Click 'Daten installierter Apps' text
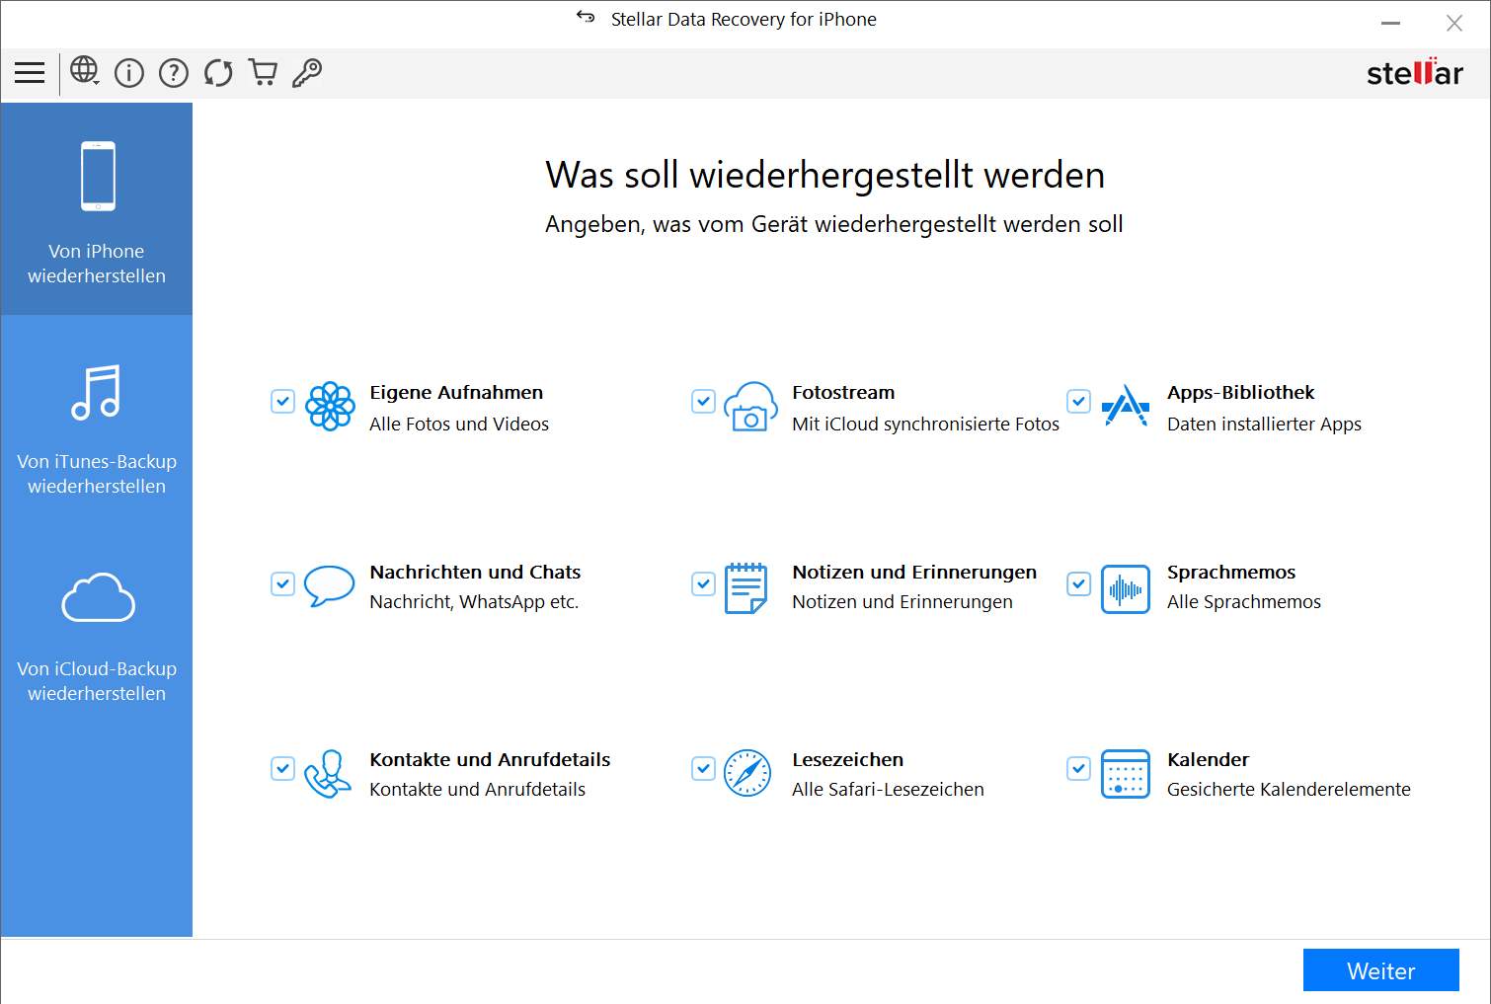The image size is (1491, 1004). [1264, 424]
